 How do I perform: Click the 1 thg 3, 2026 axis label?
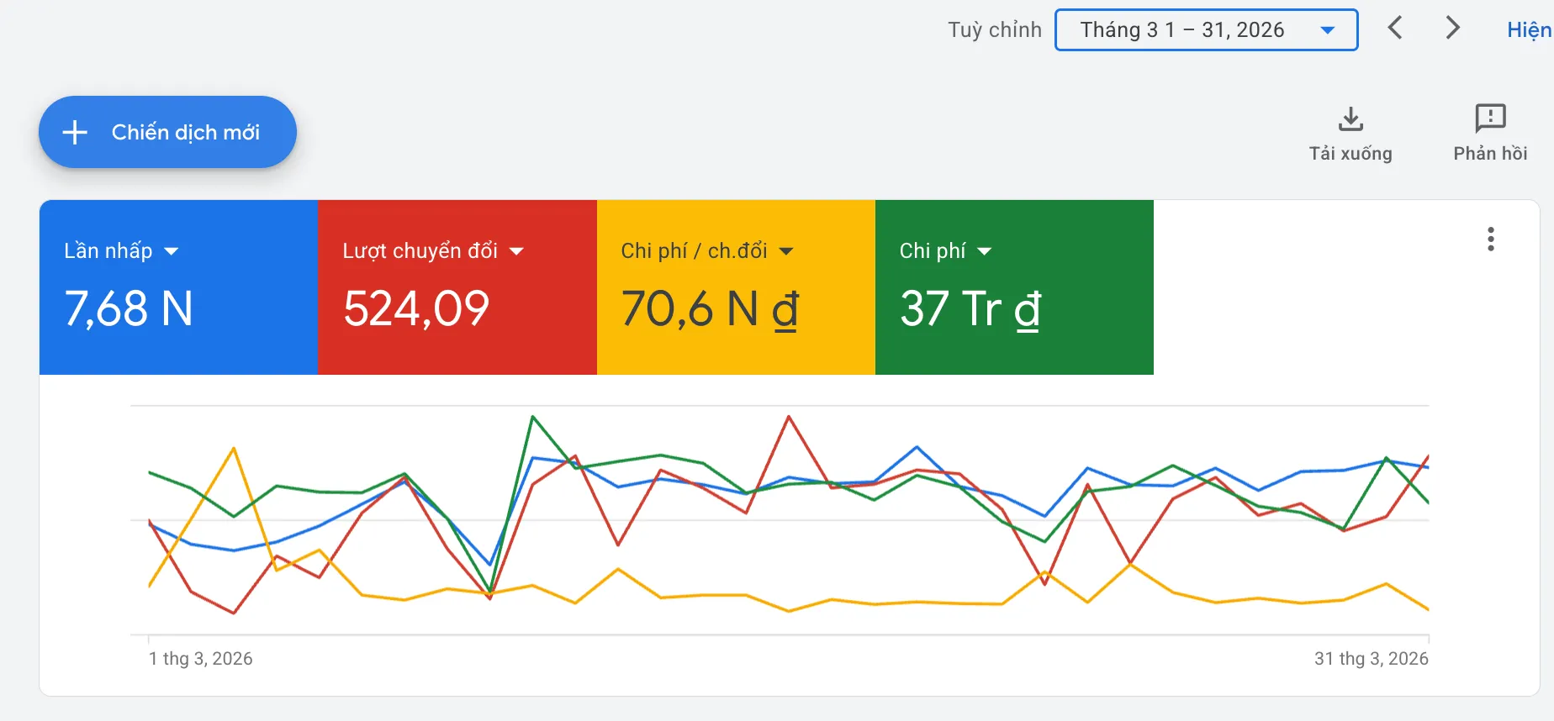tap(200, 659)
